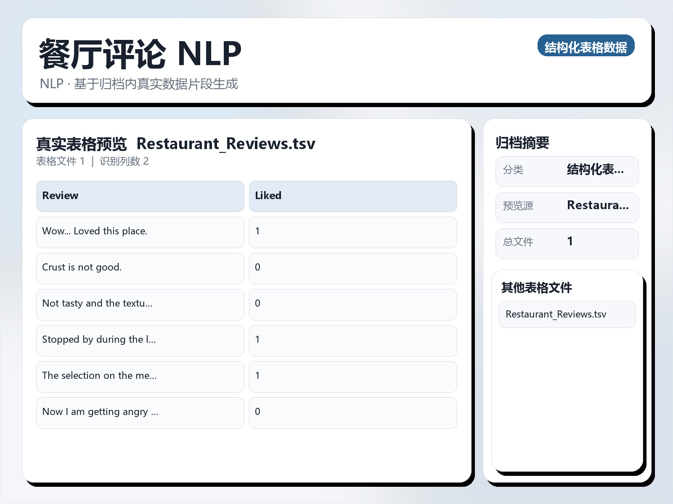This screenshot has width=673, height=504.
Task: Click the 总文件 count value 1
Action: pyautogui.click(x=570, y=242)
